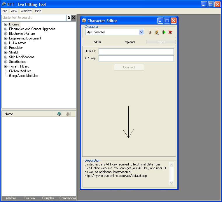The width and height of the screenshot is (222, 202).
Task: Expand the Shield node
Action: (6, 53)
